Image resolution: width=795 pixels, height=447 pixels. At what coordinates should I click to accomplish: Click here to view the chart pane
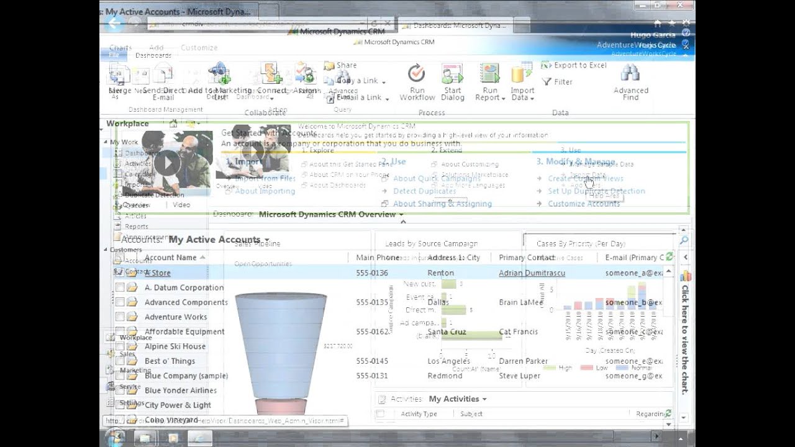(685, 340)
